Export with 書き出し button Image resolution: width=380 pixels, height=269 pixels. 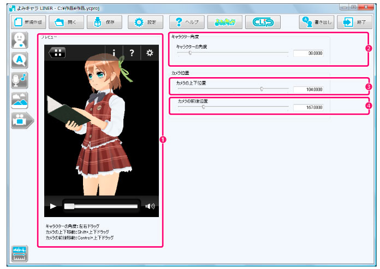pyautogui.click(x=317, y=22)
